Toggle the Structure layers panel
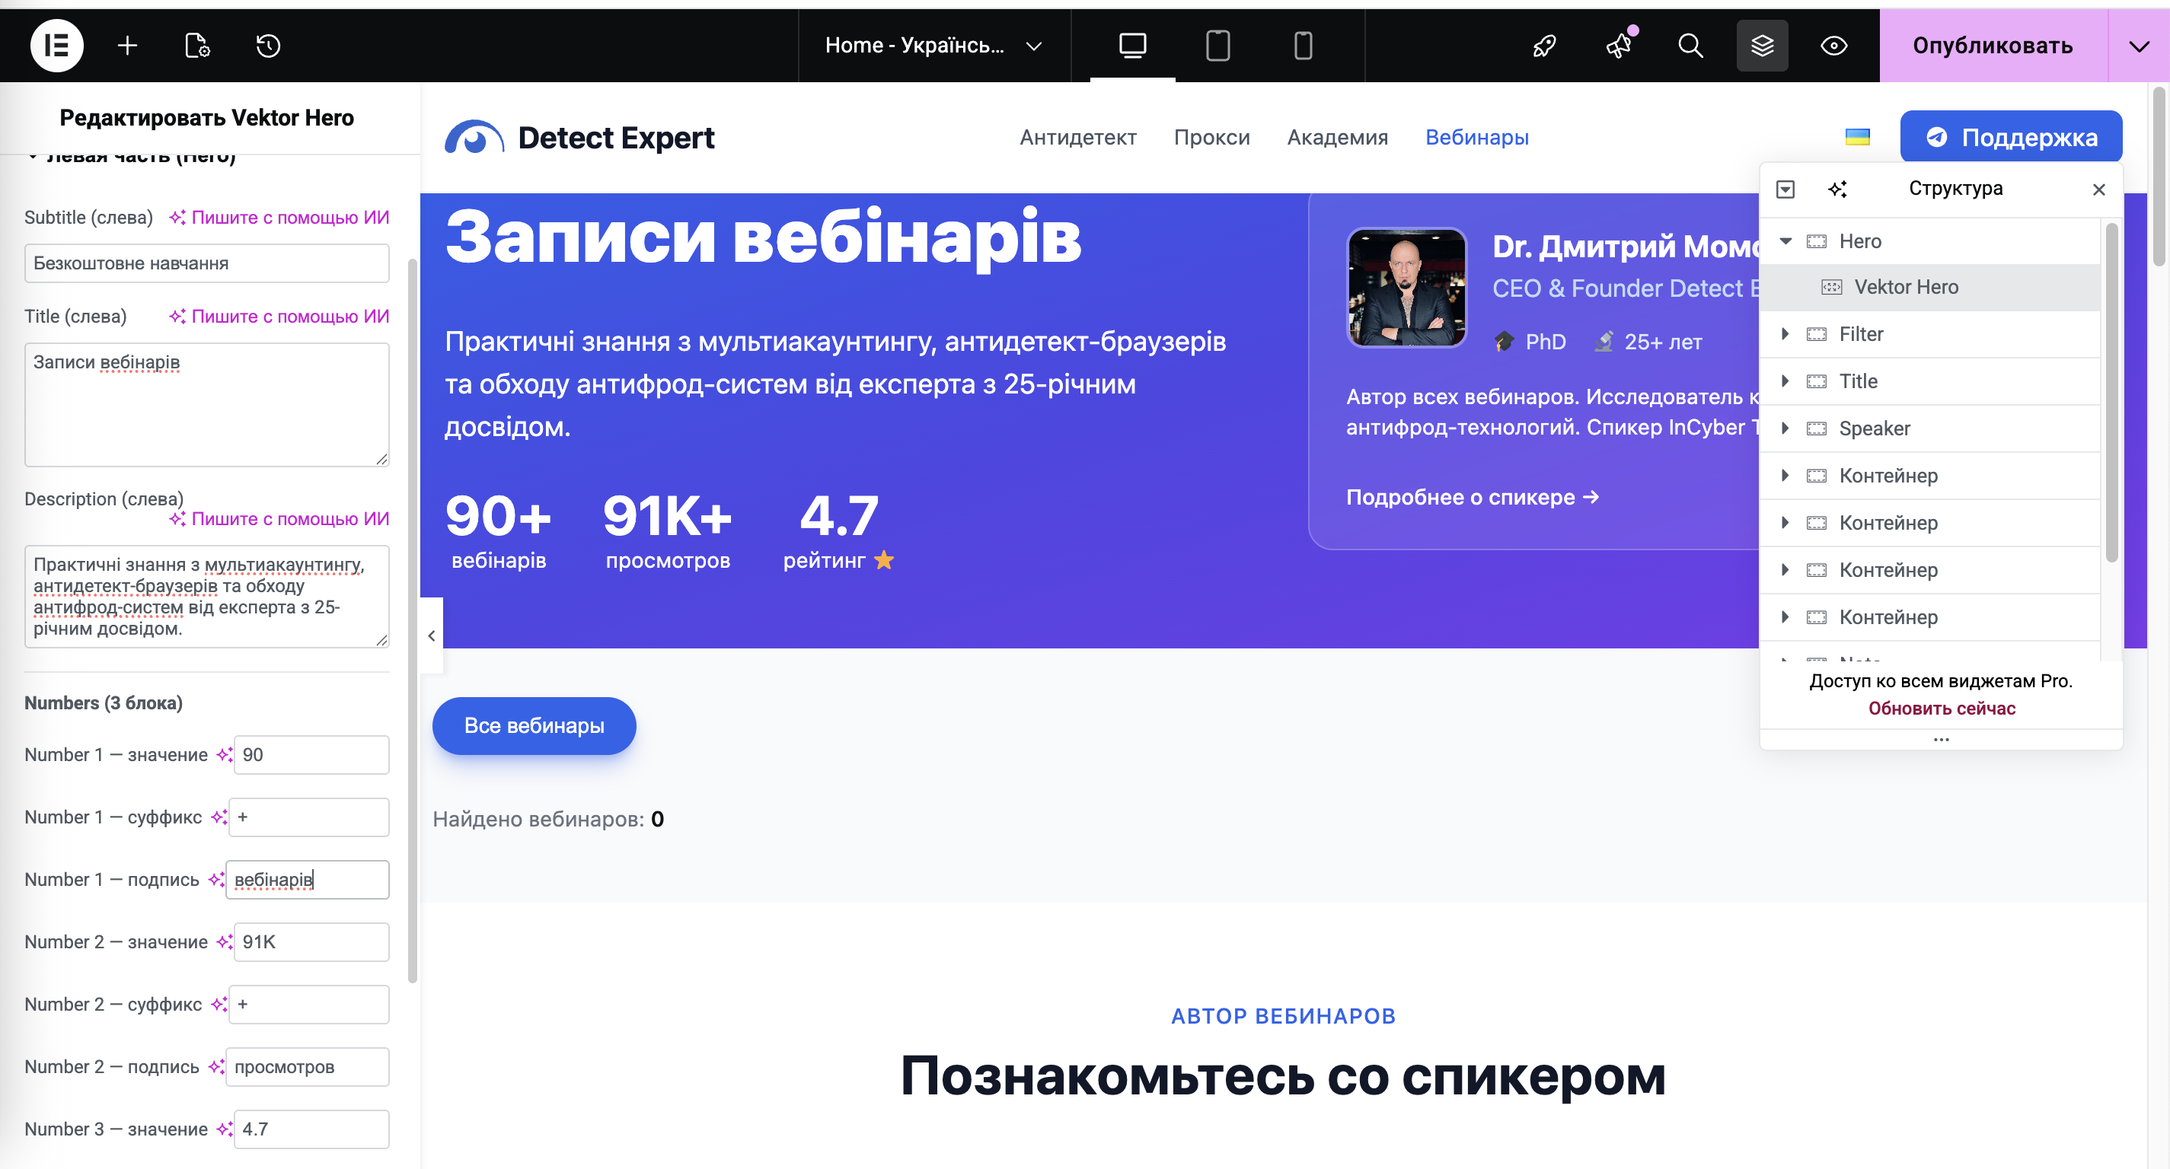This screenshot has width=2170, height=1169. tap(1763, 46)
